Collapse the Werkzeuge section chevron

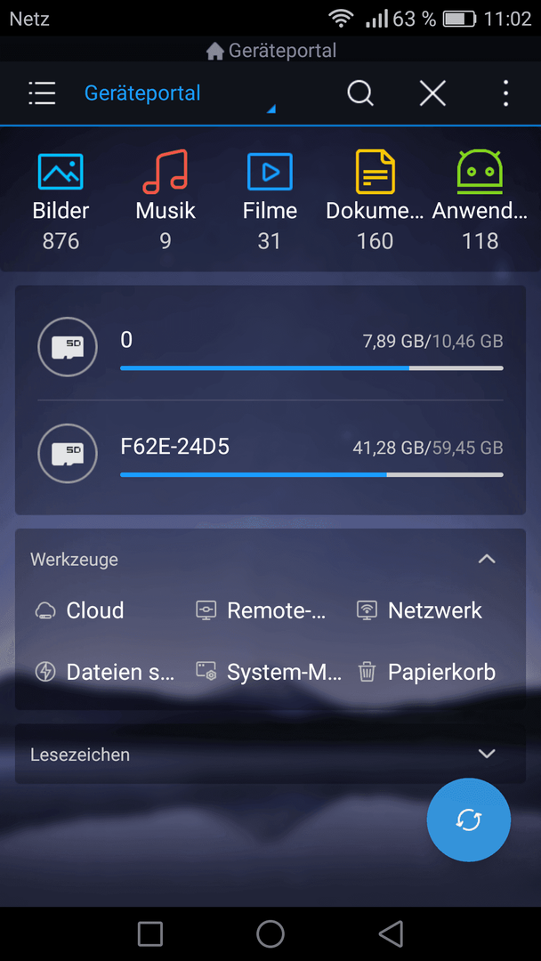click(487, 559)
